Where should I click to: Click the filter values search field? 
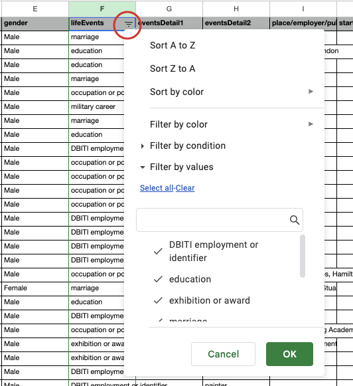click(219, 220)
